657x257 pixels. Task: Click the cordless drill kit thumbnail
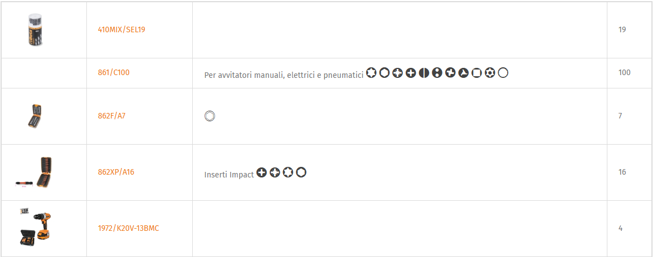(36, 229)
